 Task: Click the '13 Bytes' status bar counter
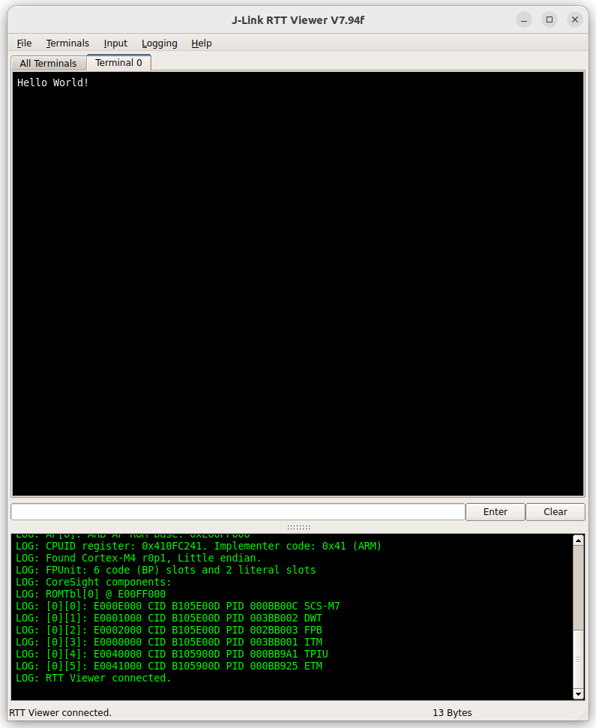click(x=452, y=713)
